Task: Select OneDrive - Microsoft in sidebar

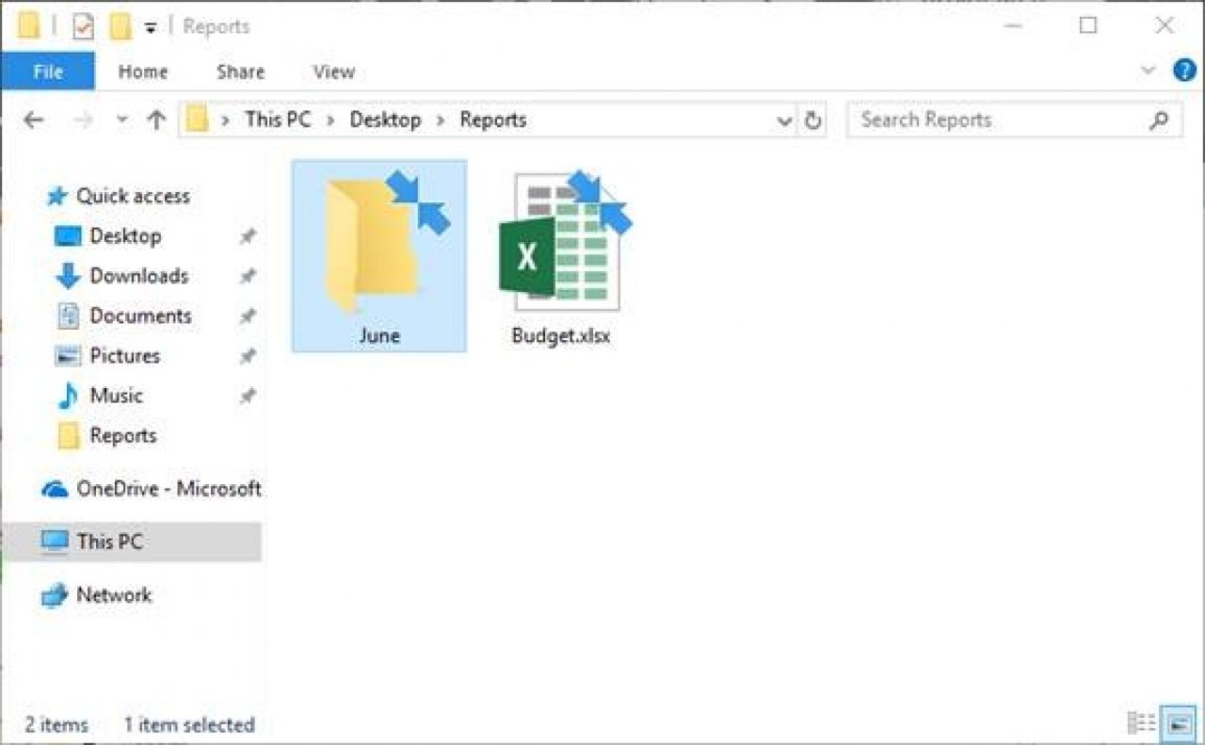Action: 151,489
